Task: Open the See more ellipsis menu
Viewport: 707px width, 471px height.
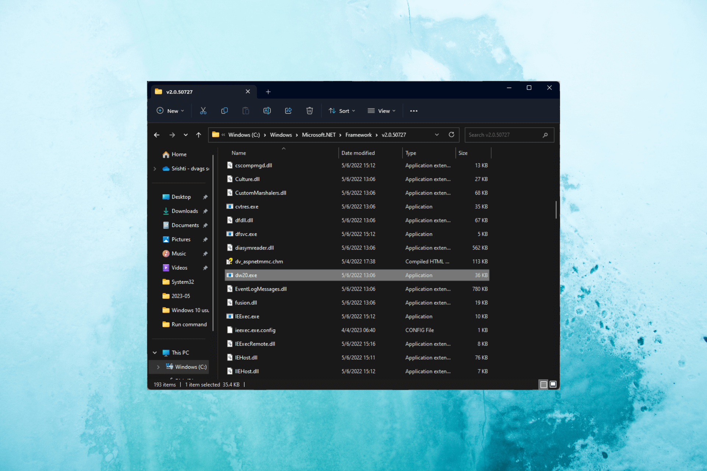Action: 414,111
